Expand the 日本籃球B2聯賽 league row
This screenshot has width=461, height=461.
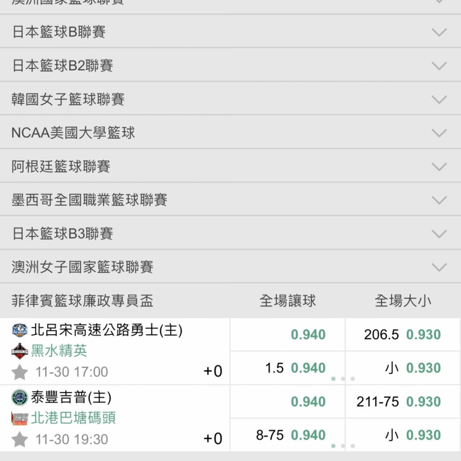point(230,65)
